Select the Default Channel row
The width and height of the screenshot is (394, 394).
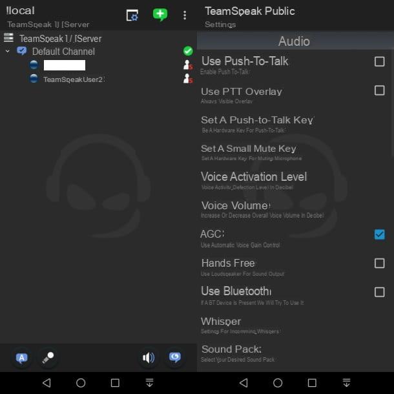98,51
